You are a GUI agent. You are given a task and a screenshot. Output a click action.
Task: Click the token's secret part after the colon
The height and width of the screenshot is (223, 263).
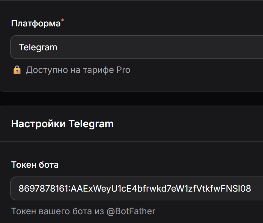(160, 188)
